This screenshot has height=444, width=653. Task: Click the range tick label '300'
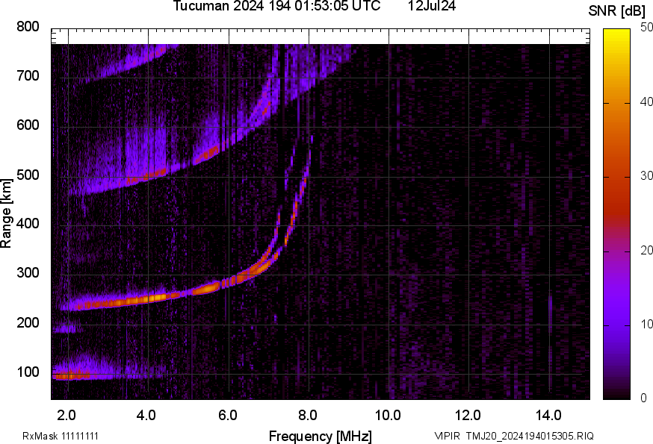[28, 273]
